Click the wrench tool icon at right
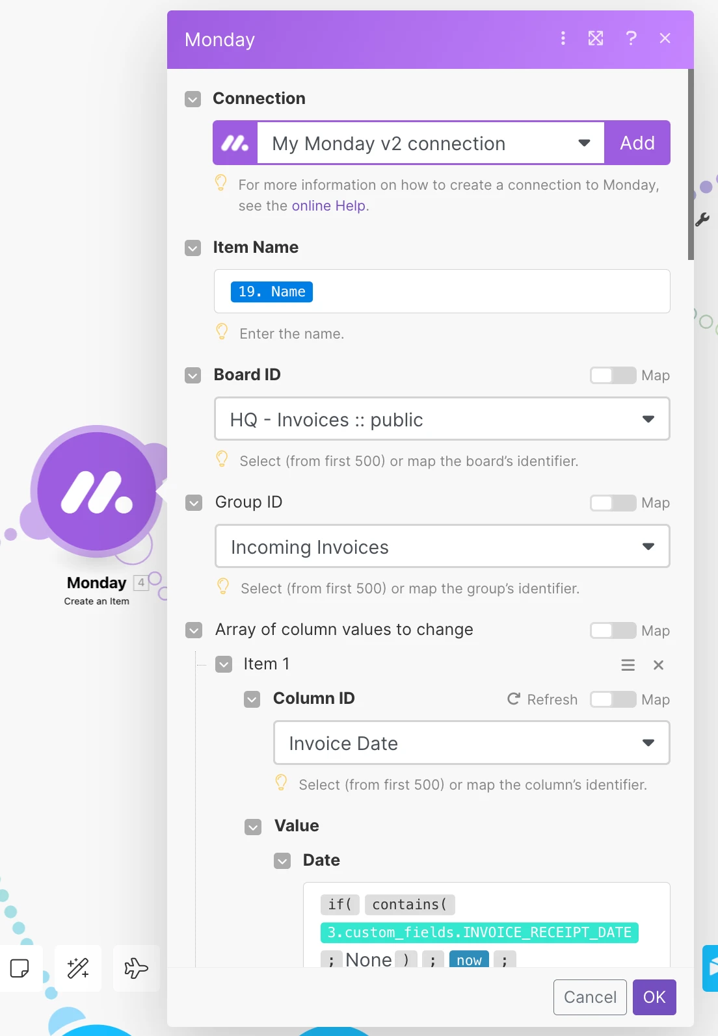The image size is (718, 1036). [x=702, y=220]
